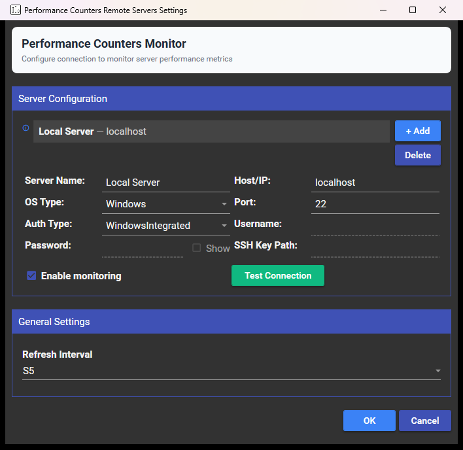Click the Port field showing 22
The height and width of the screenshot is (450, 463).
(375, 204)
